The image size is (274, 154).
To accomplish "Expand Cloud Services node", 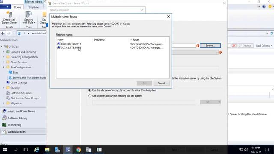I will pos(3,62).
